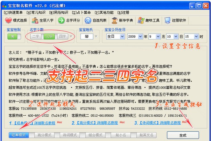211x141 pixels.
Task: Open the [C]快速菜单 menu
Action: click(x=13, y=13)
